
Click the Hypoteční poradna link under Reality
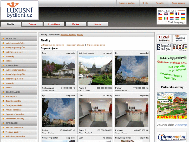(96, 45)
